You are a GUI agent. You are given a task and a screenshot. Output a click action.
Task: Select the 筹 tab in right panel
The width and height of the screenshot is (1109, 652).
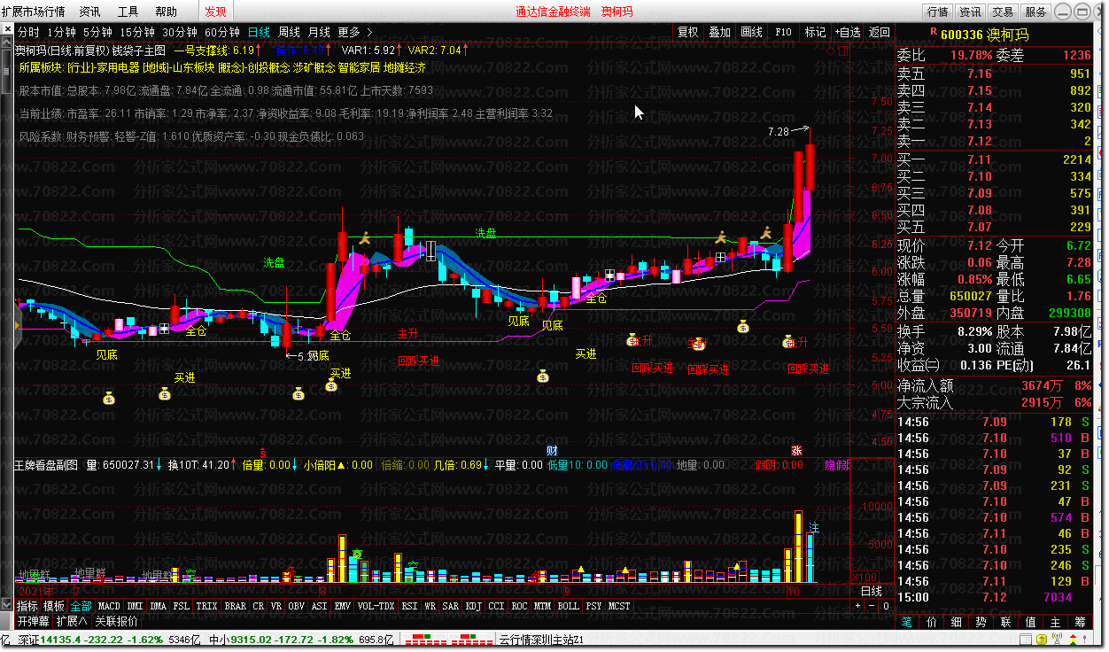pyautogui.click(x=1080, y=622)
